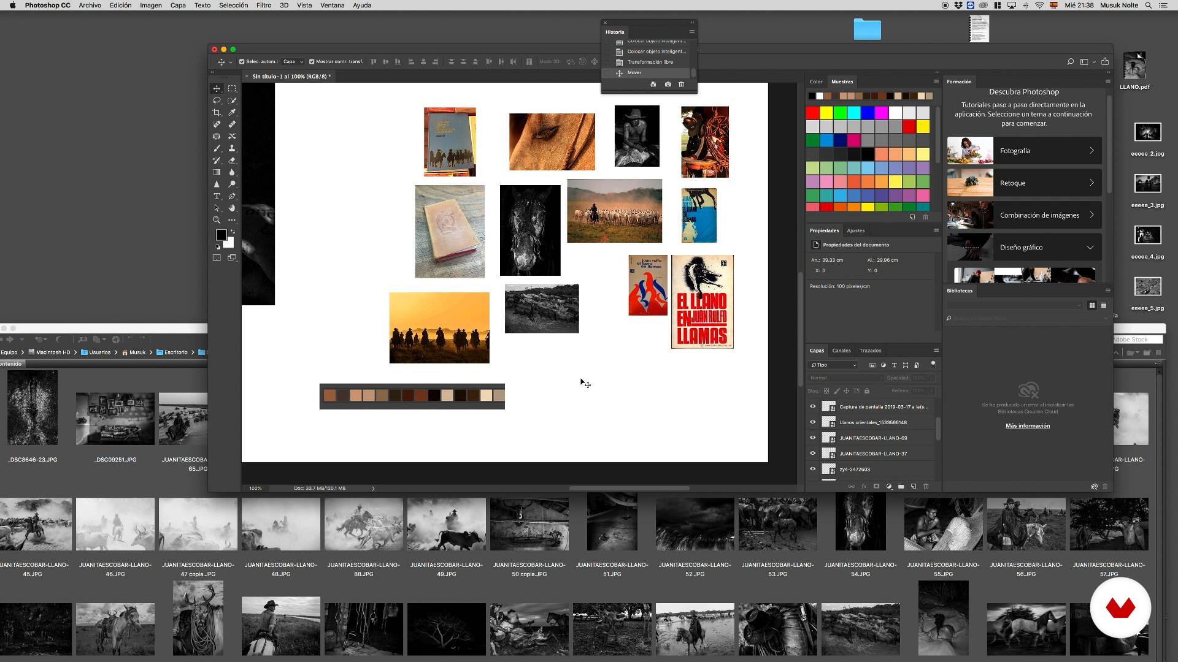Toggle lock all padlock in Capas
Screen dimensions: 1178x662
pyautogui.click(x=866, y=391)
